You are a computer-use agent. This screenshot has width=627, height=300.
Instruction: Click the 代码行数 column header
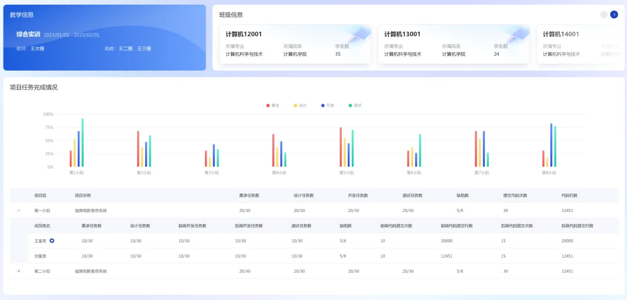pyautogui.click(x=569, y=196)
